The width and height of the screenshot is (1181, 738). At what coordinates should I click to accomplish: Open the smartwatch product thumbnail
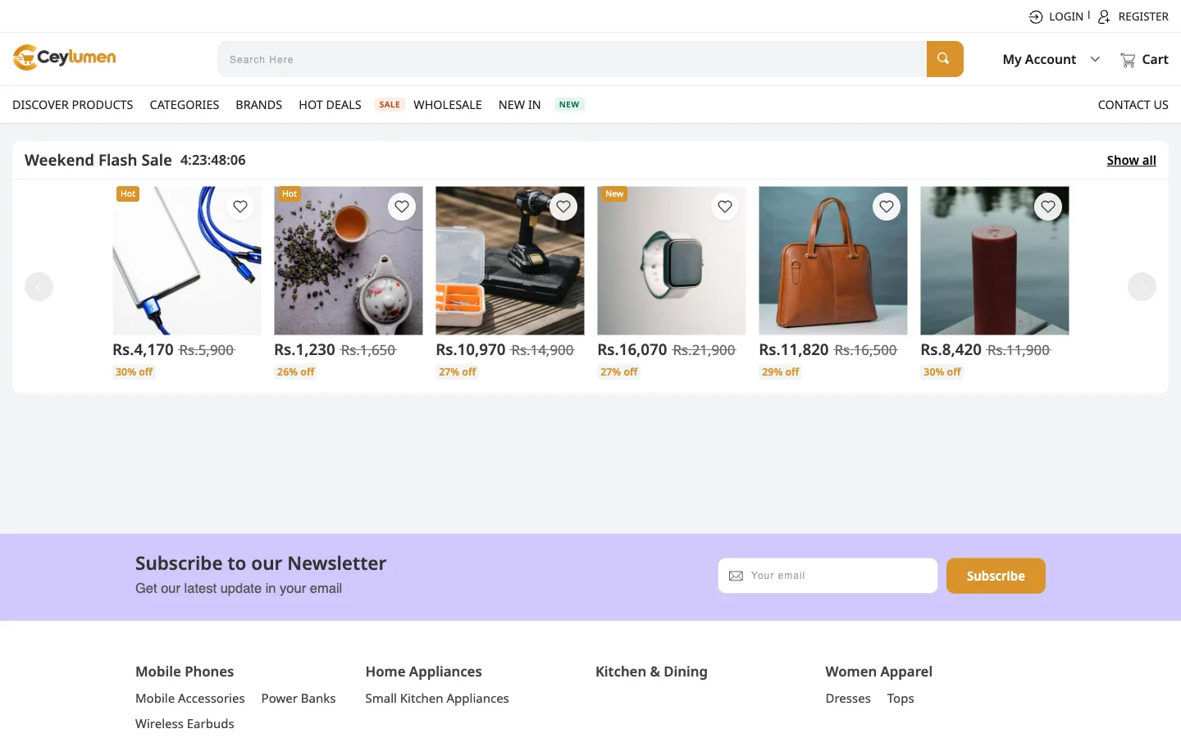point(672,261)
